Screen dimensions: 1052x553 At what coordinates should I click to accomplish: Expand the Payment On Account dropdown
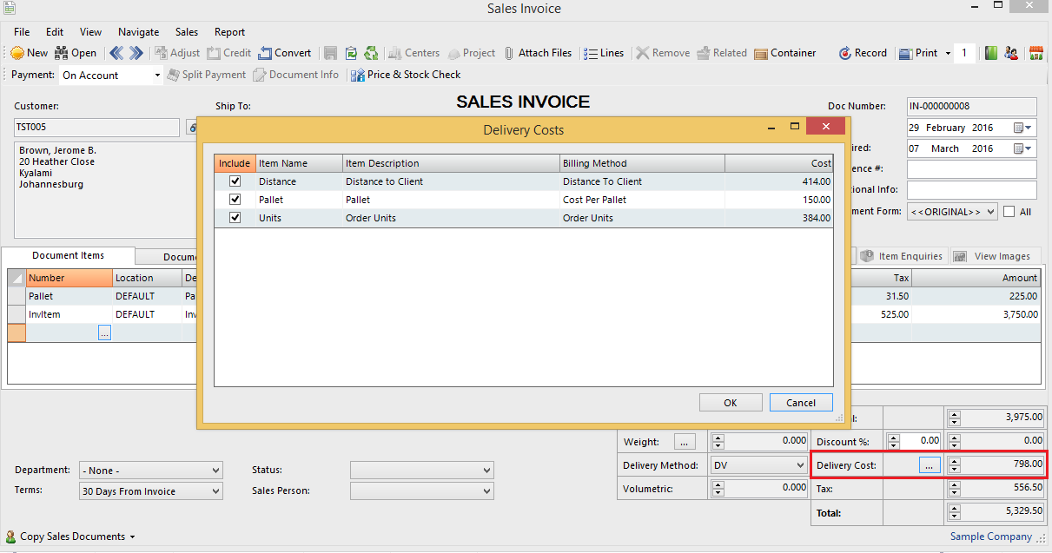157,76
